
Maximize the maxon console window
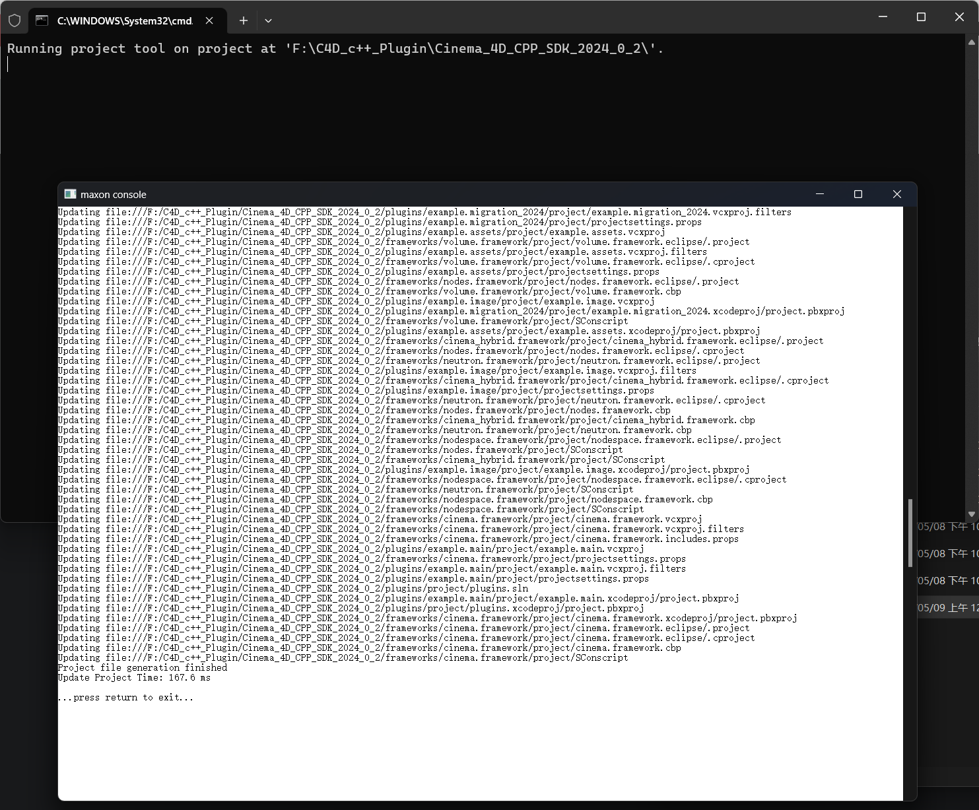coord(858,194)
